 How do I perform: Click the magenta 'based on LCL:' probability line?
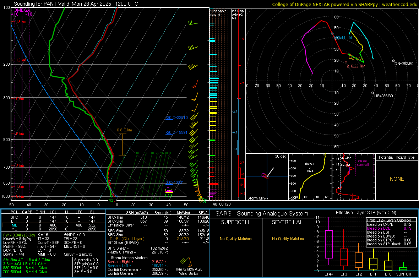tap(389, 228)
